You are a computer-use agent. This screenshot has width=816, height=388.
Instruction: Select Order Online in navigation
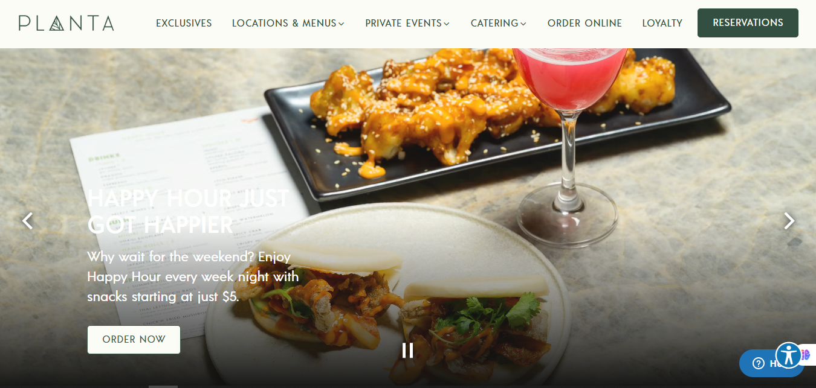584,24
